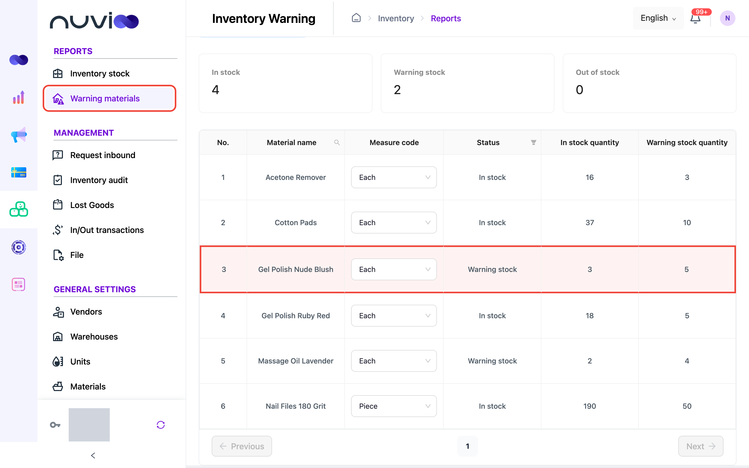This screenshot has height=468, width=749.
Task: Click the Nuvio logo
Action: click(94, 21)
